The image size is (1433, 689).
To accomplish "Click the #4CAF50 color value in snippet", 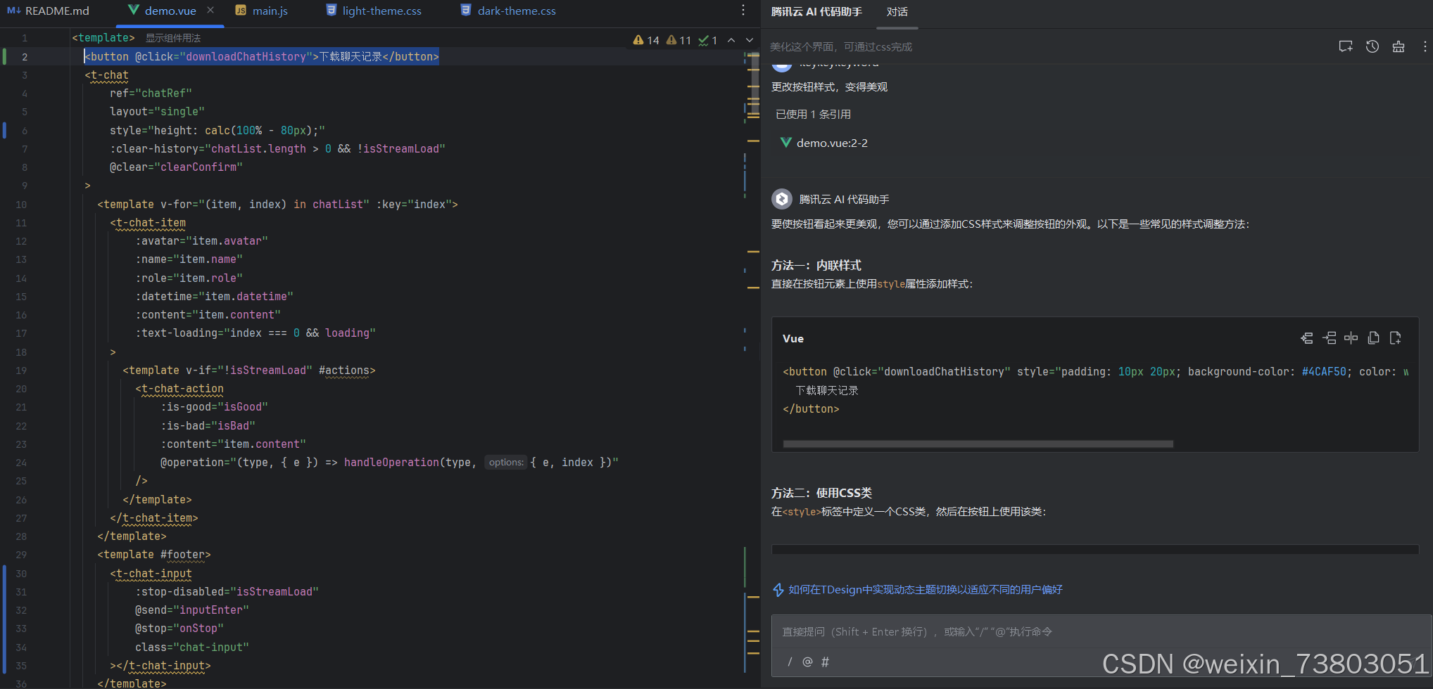I will pos(1324,371).
